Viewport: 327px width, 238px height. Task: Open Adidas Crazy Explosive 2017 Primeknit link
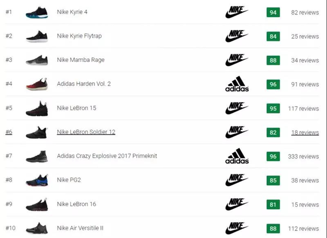pyautogui.click(x=107, y=156)
